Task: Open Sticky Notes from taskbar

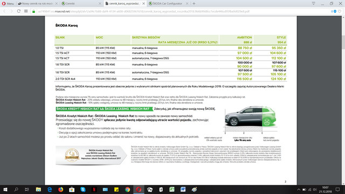Action: click(116, 189)
